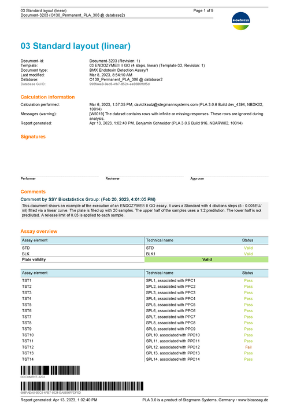
Task: Click the 'Database GUID:' label
Action: [33, 84]
